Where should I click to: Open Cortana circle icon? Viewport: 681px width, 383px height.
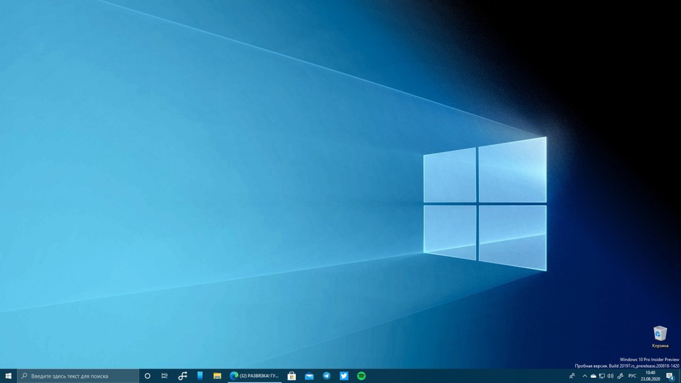(147, 376)
